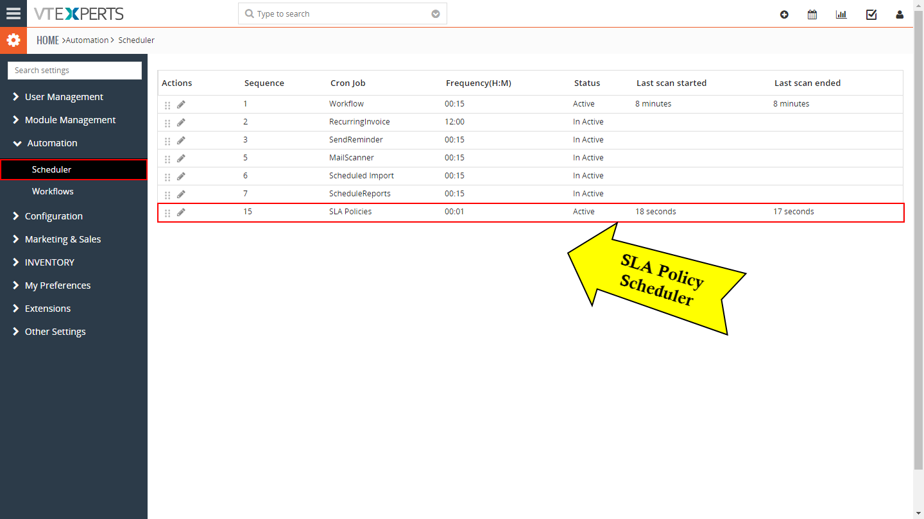Click Scheduler in the breadcrumb

coord(137,40)
